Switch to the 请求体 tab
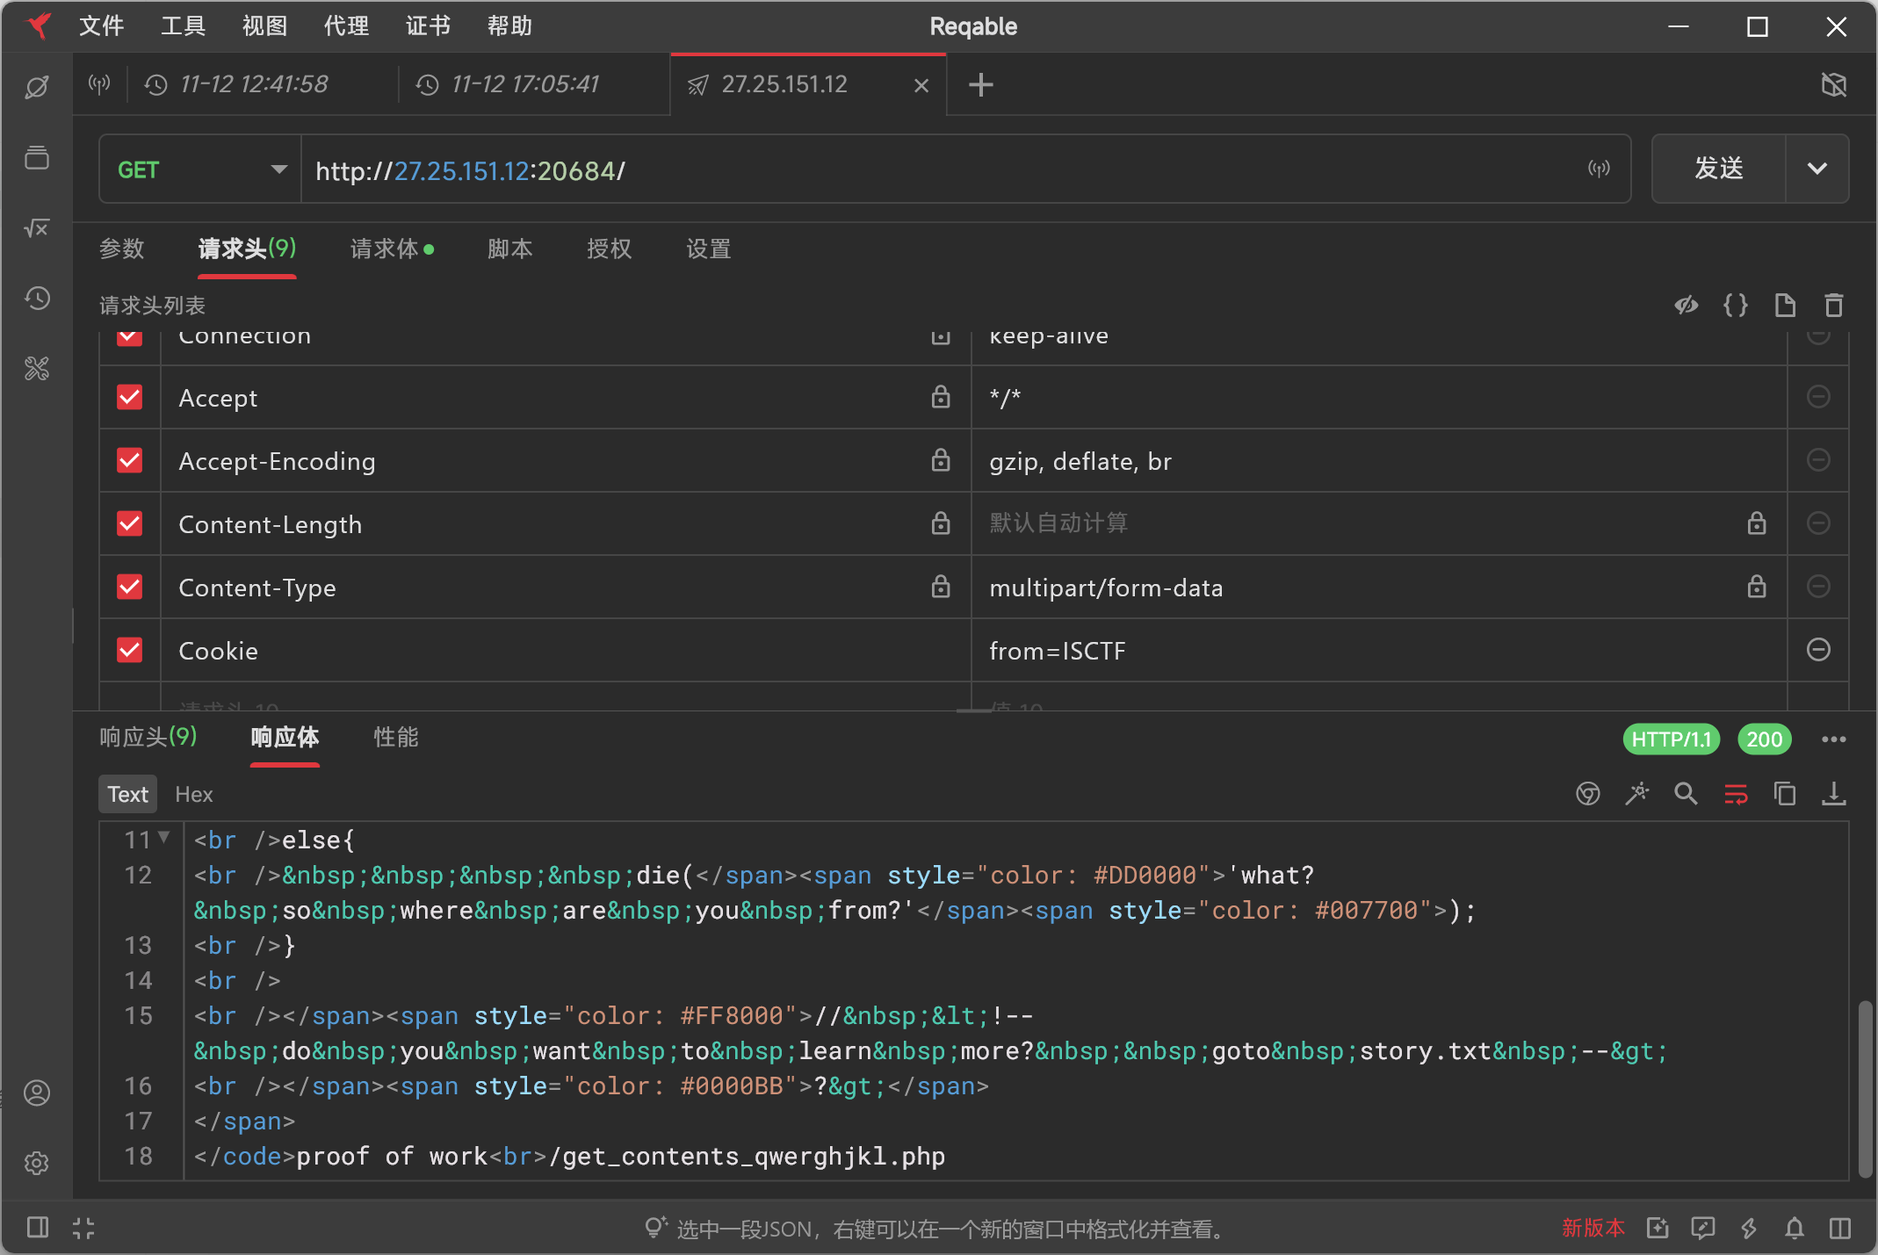 (384, 249)
